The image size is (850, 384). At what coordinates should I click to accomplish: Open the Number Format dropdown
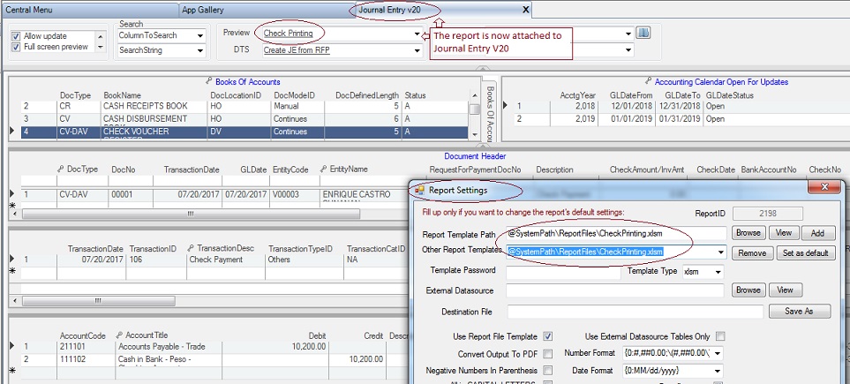point(718,354)
